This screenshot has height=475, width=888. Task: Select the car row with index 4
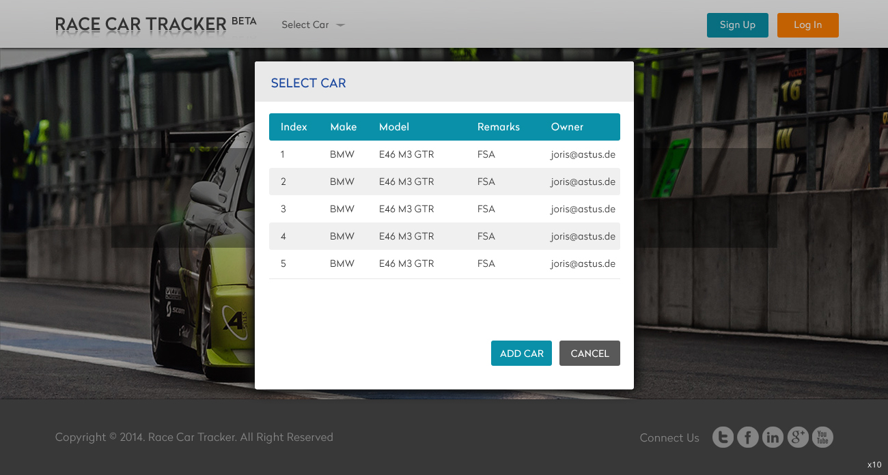445,236
